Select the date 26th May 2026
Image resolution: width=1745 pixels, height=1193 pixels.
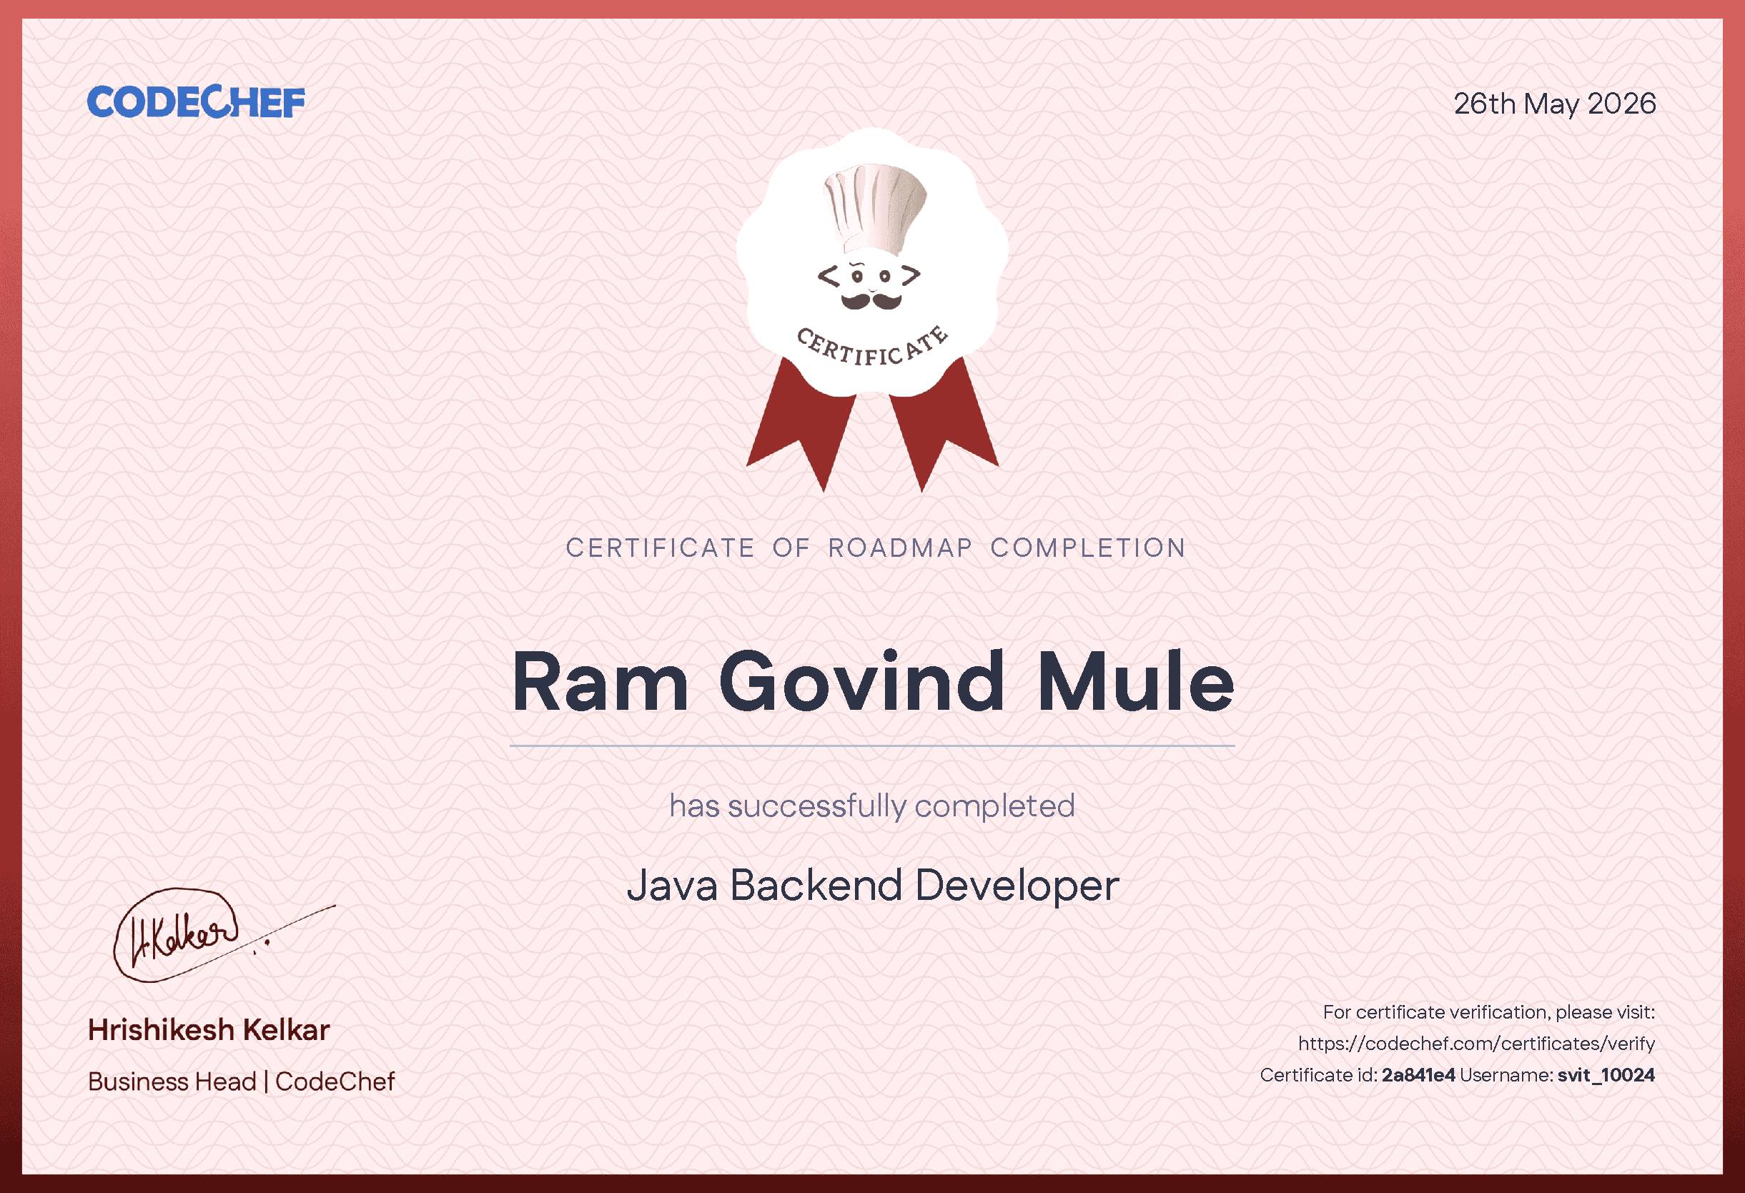tap(1554, 104)
